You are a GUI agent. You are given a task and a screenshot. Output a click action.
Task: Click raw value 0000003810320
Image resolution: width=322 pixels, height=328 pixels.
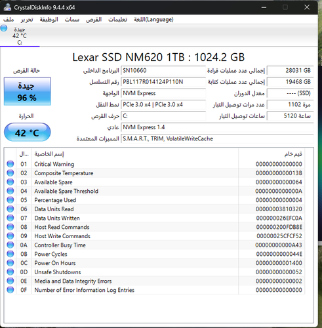(x=279, y=209)
